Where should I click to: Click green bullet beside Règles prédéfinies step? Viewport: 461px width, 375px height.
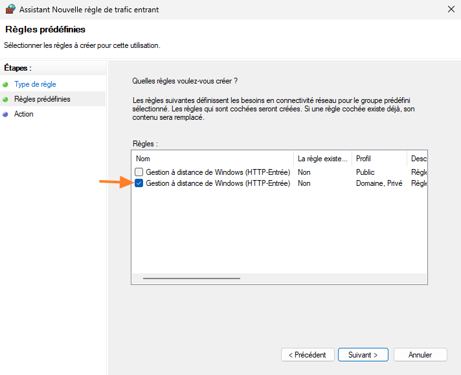[6, 99]
